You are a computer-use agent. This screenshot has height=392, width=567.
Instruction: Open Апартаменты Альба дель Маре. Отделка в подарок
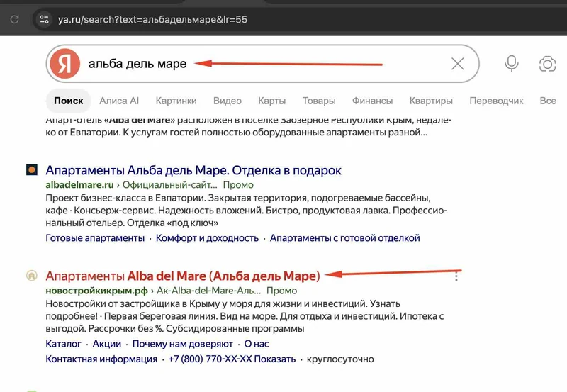coord(193,170)
